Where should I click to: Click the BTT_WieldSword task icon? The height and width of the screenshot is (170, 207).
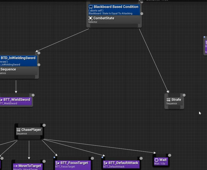tap(1, 100)
